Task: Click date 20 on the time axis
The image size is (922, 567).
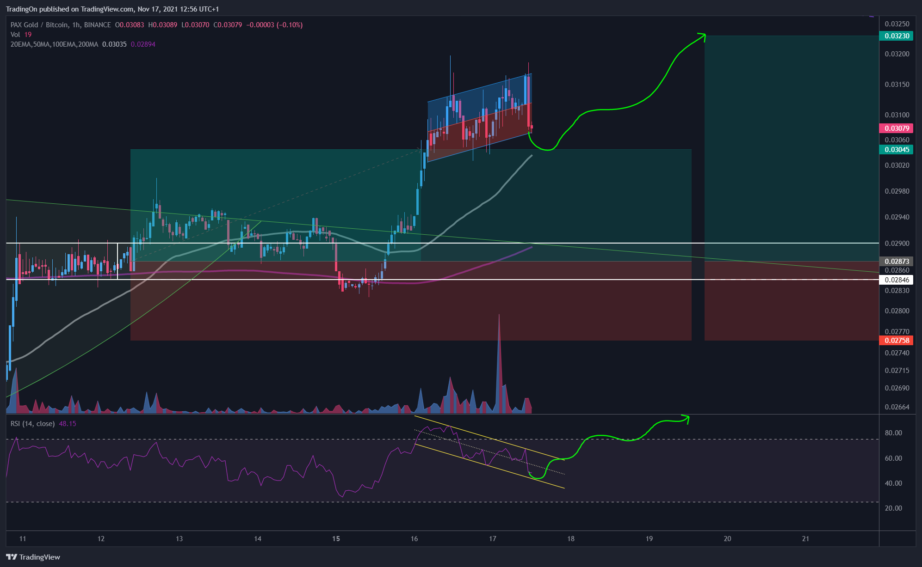Action: pos(727,539)
